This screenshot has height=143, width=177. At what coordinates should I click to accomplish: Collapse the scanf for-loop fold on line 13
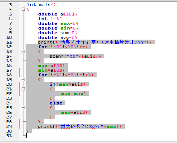(23, 52)
